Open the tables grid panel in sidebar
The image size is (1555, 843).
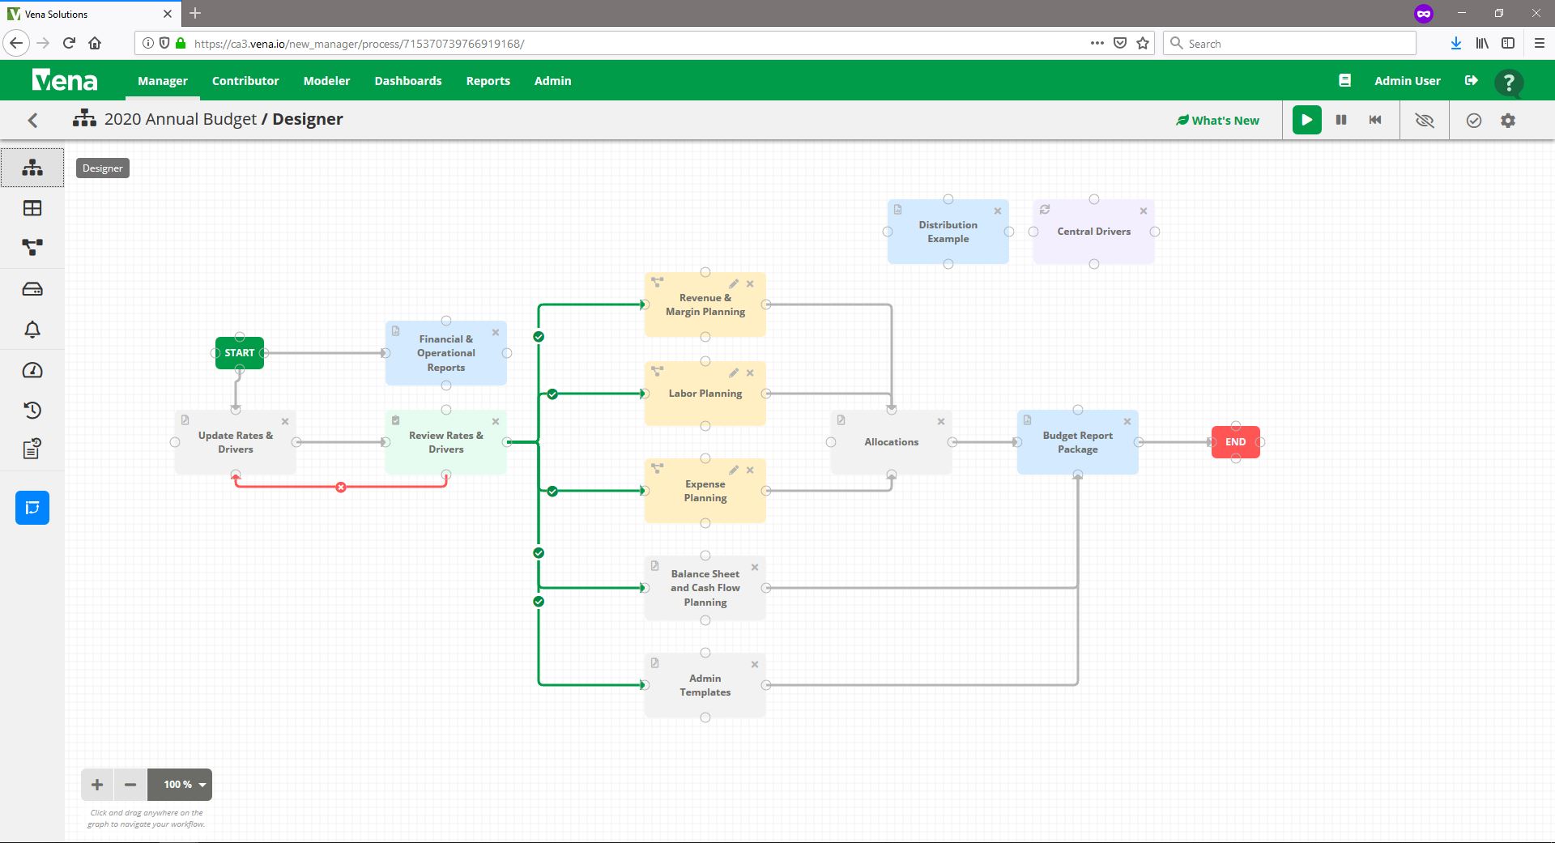point(32,207)
